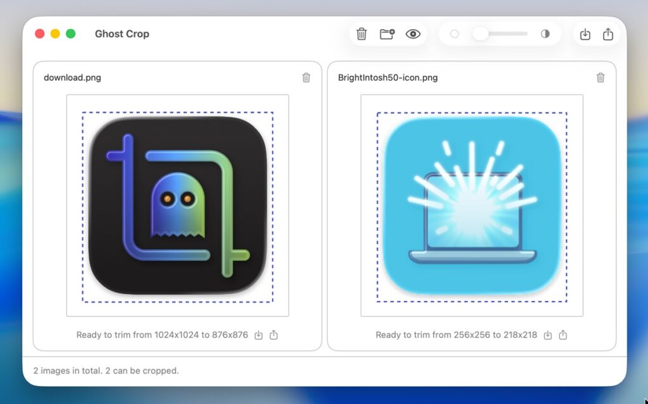This screenshot has height=404, width=648.
Task: Click the toolbar share icon
Action: (608, 34)
